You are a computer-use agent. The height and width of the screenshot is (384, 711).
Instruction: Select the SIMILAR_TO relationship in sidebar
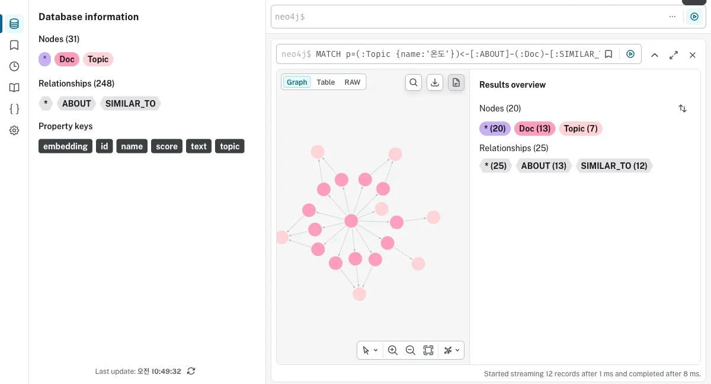[x=130, y=104]
